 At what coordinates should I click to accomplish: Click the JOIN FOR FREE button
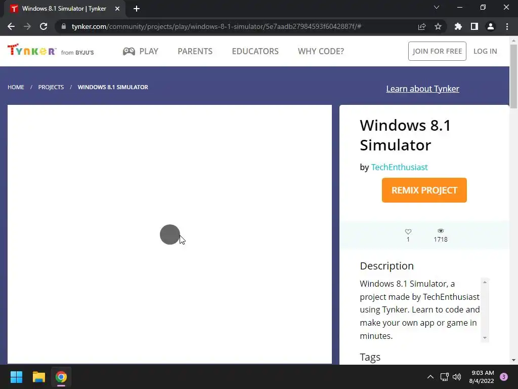[x=437, y=51]
